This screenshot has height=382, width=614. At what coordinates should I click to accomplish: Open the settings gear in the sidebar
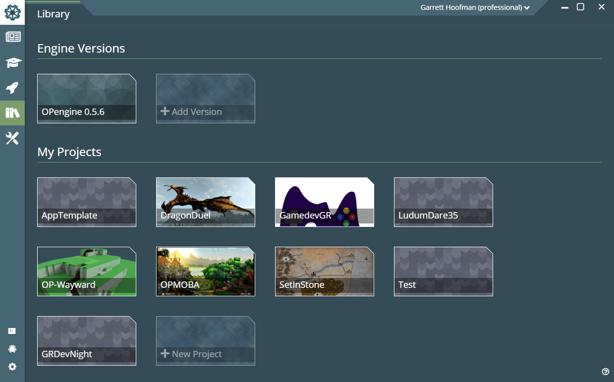[x=12, y=367]
